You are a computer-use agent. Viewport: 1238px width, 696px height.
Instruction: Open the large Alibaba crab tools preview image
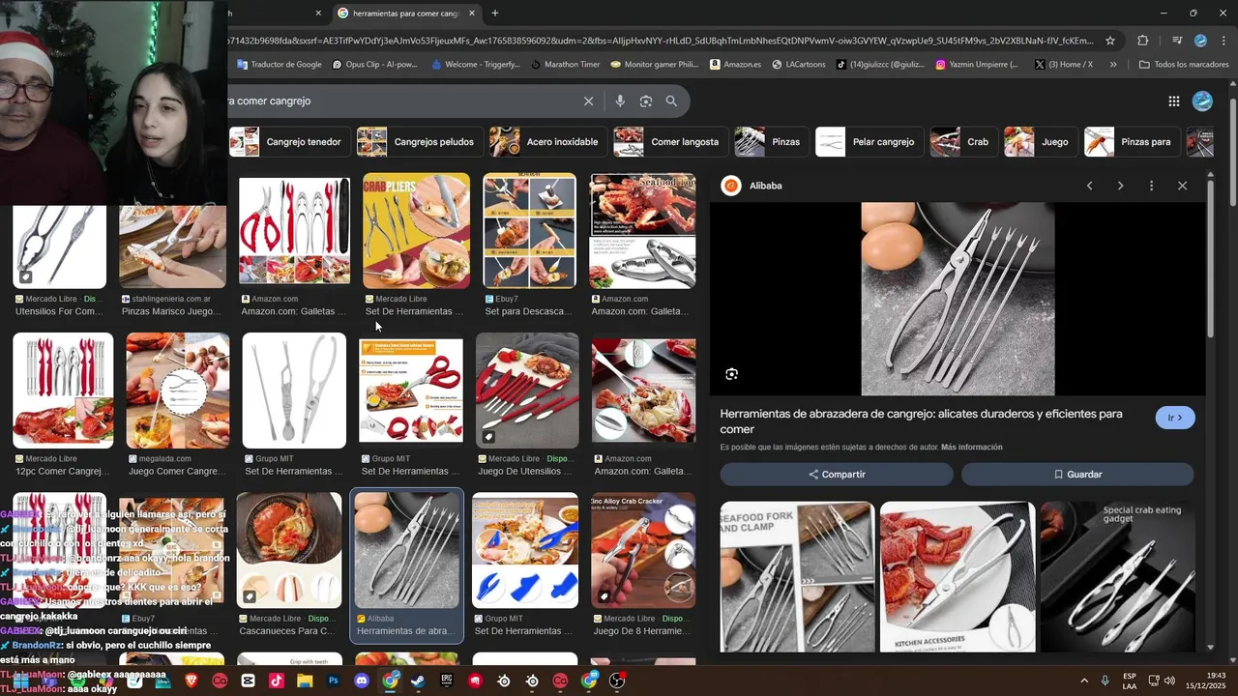tap(958, 299)
